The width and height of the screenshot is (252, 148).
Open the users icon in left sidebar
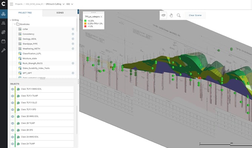[x=3, y=23]
